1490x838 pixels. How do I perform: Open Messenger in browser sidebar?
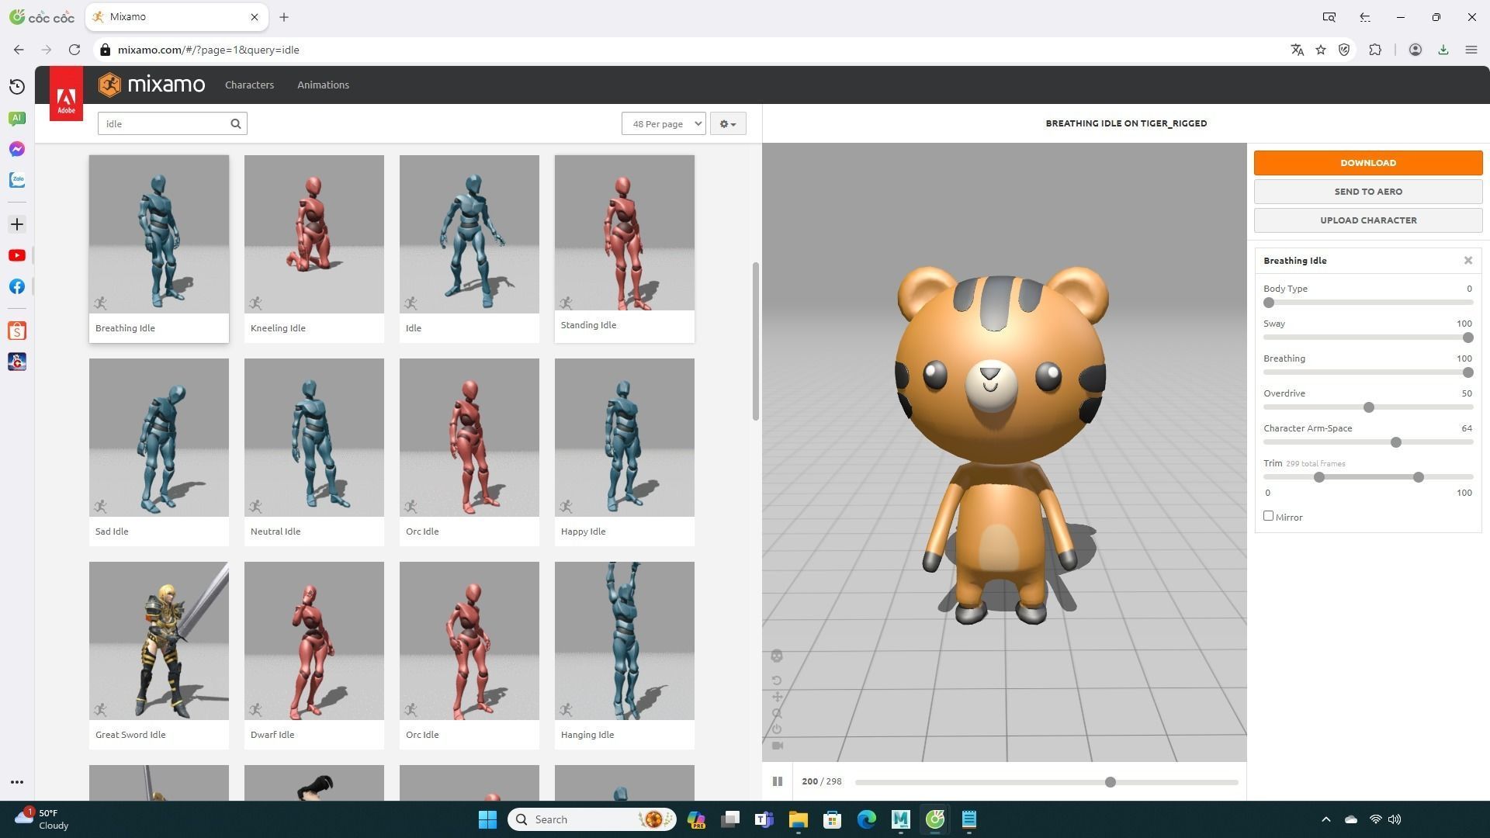pos(17,149)
